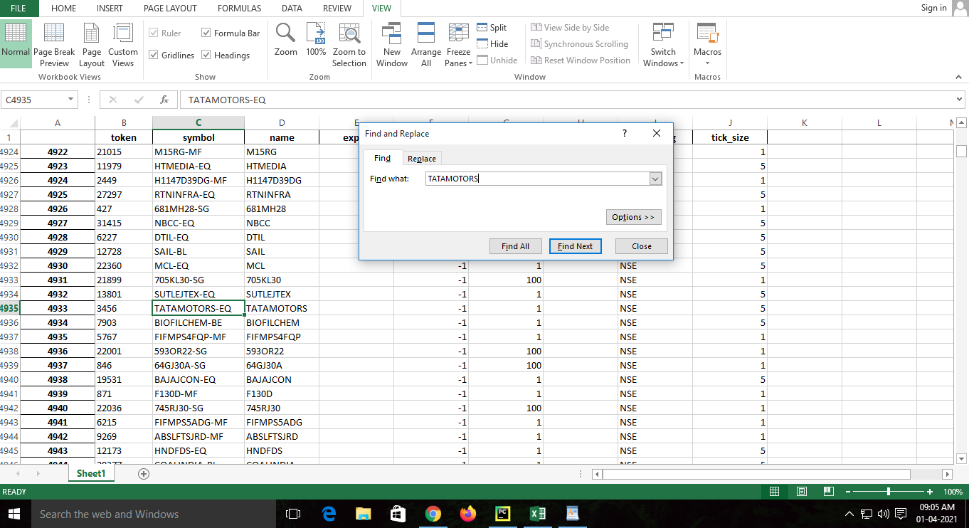Switch to the Replace tab
Image resolution: width=969 pixels, height=528 pixels.
422,159
